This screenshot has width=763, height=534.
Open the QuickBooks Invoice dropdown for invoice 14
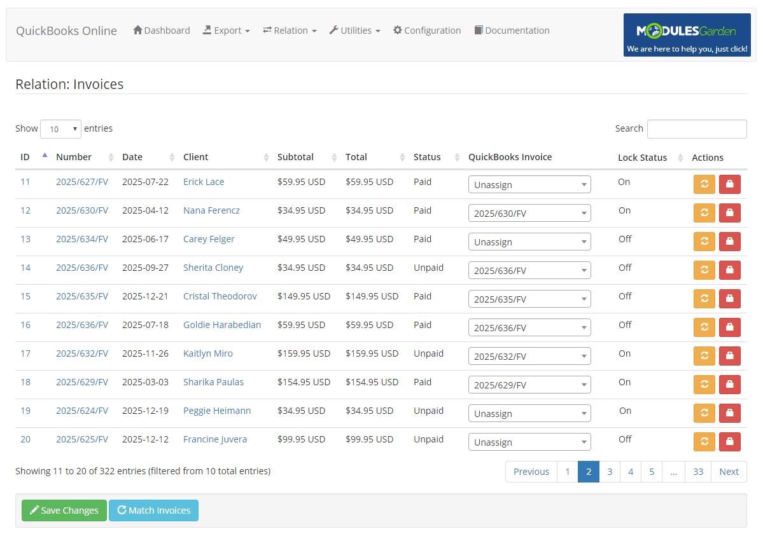pyautogui.click(x=529, y=270)
